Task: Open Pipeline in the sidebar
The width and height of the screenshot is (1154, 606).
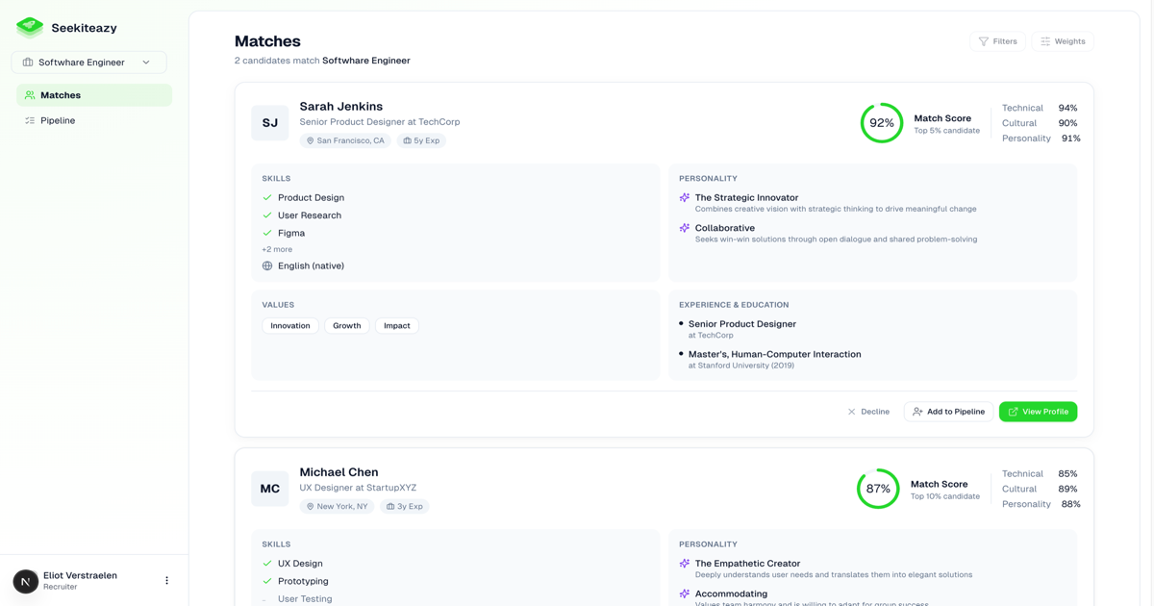Action: click(94, 120)
